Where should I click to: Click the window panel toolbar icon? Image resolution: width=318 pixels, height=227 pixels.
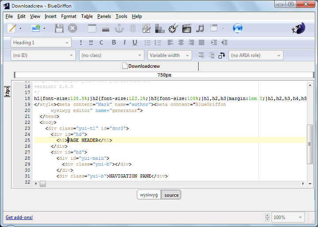pos(214,28)
